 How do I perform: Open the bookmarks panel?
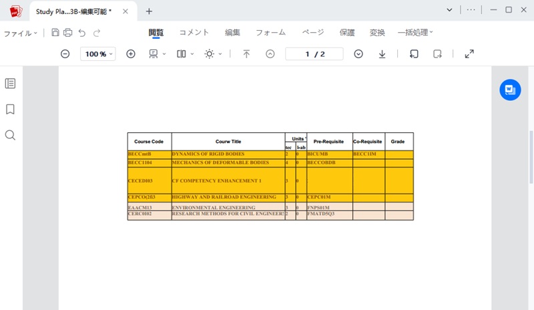click(x=10, y=109)
